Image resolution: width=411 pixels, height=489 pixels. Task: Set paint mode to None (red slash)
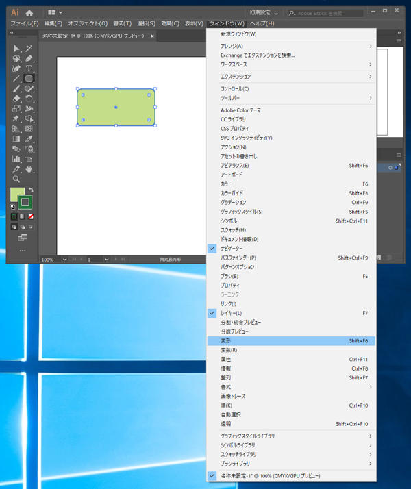pyautogui.click(x=31, y=216)
